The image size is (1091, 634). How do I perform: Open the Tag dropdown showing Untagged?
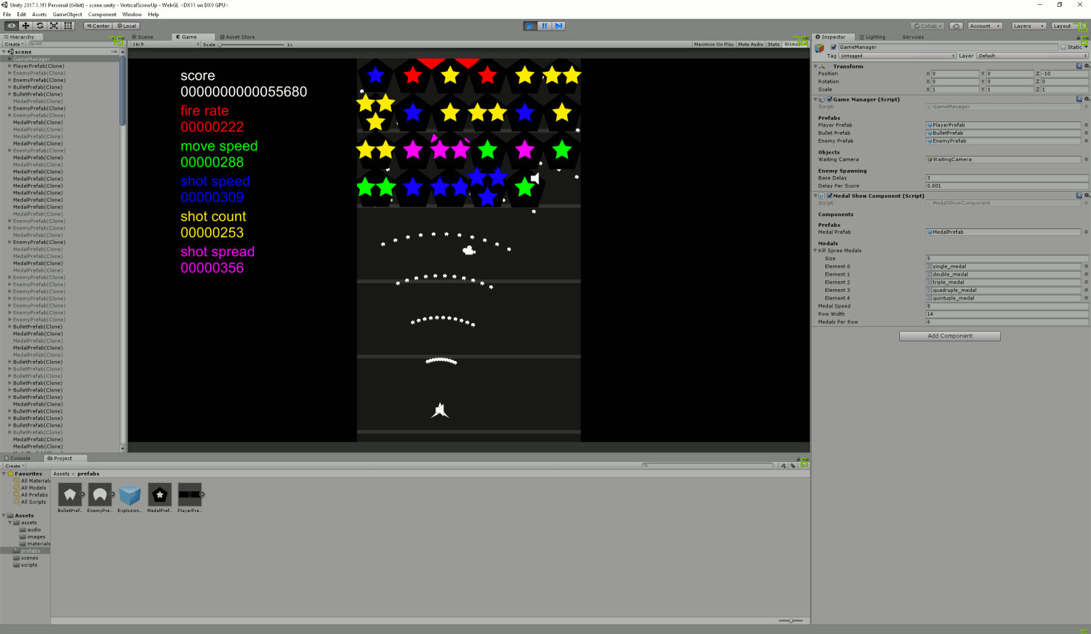(898, 56)
